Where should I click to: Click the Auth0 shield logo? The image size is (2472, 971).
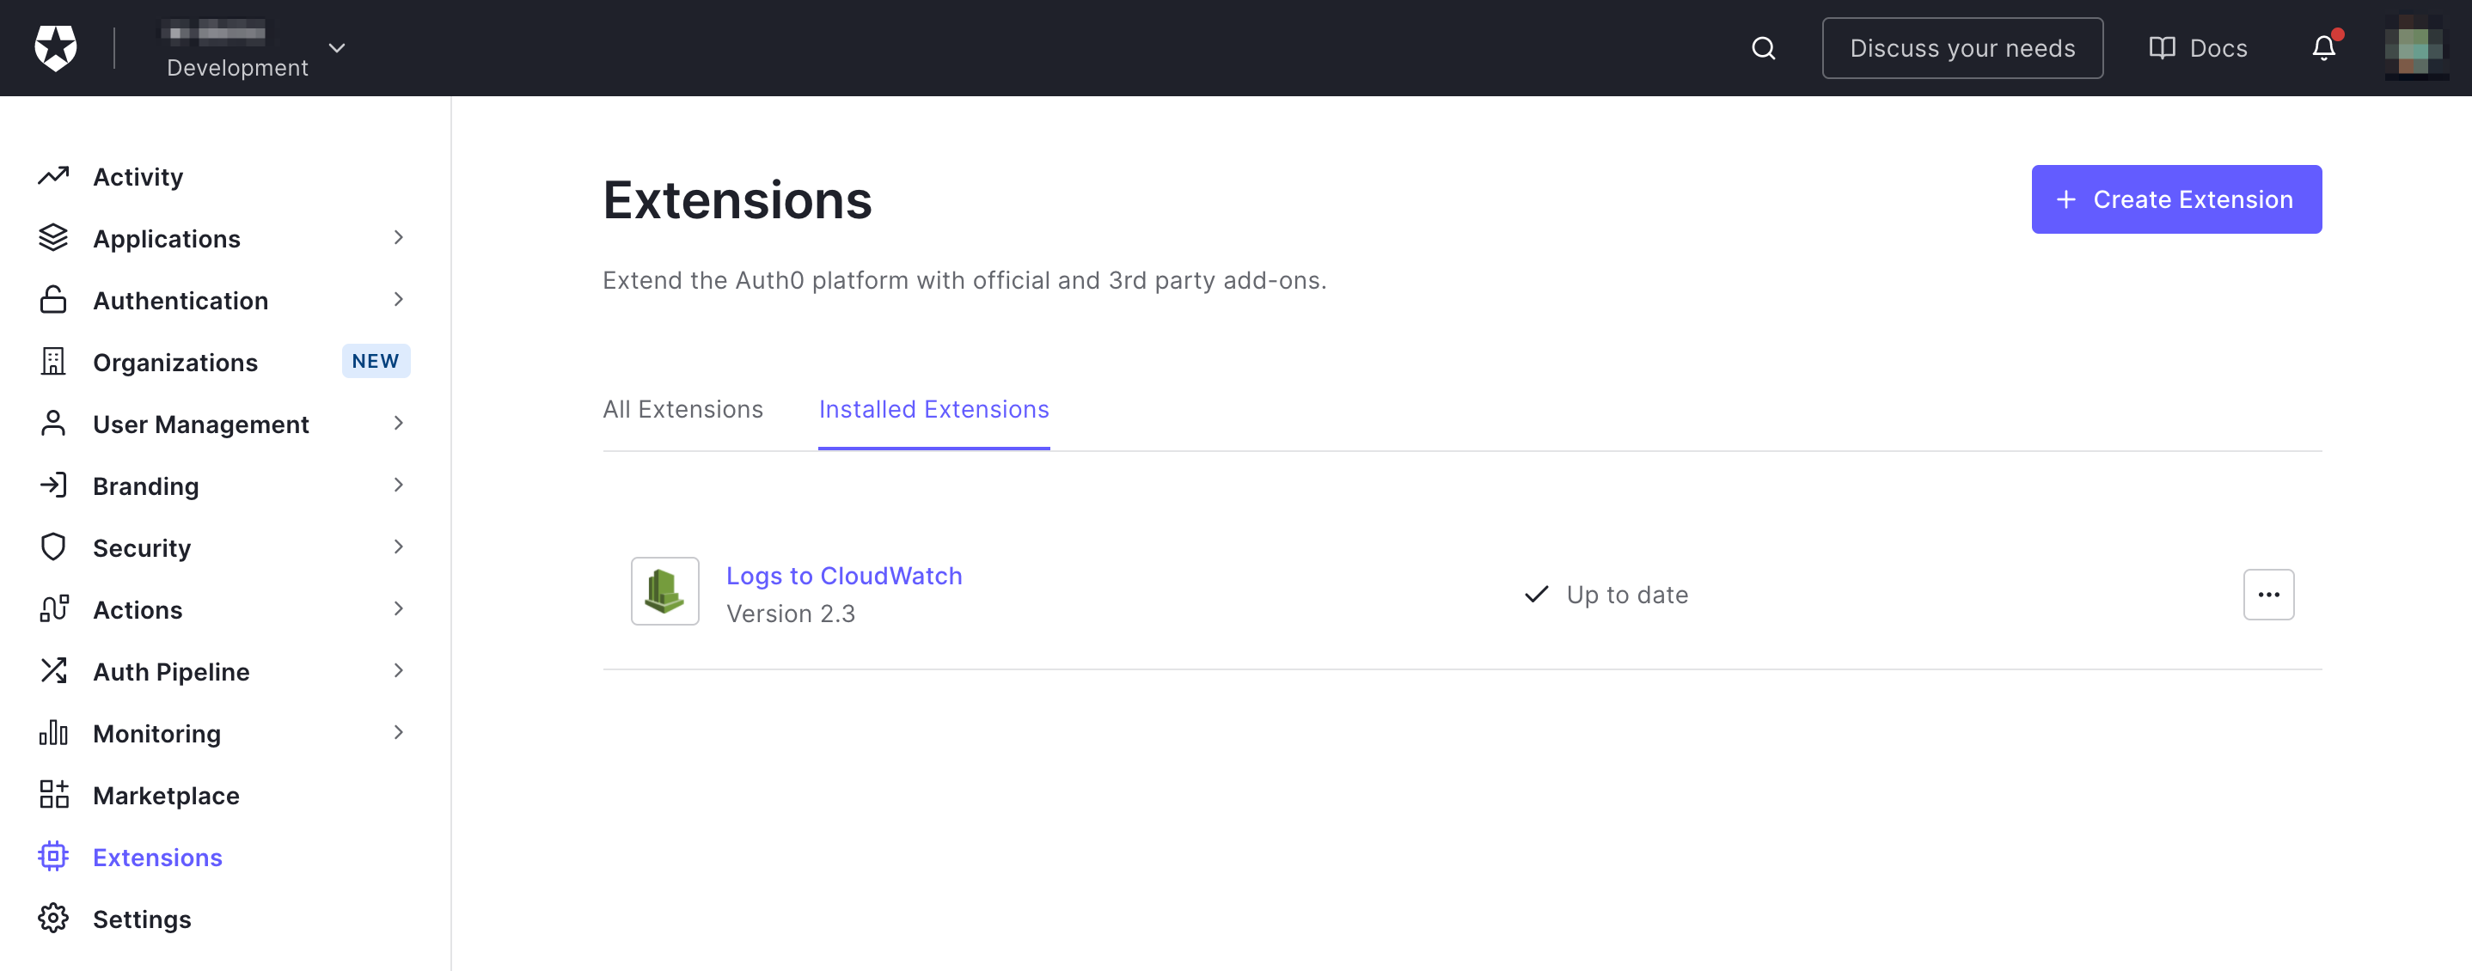coord(56,48)
